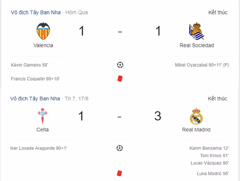This screenshot has width=240, height=181.
Task: Click the soccer ball goal icon in Celta match
Action: (x=120, y=148)
